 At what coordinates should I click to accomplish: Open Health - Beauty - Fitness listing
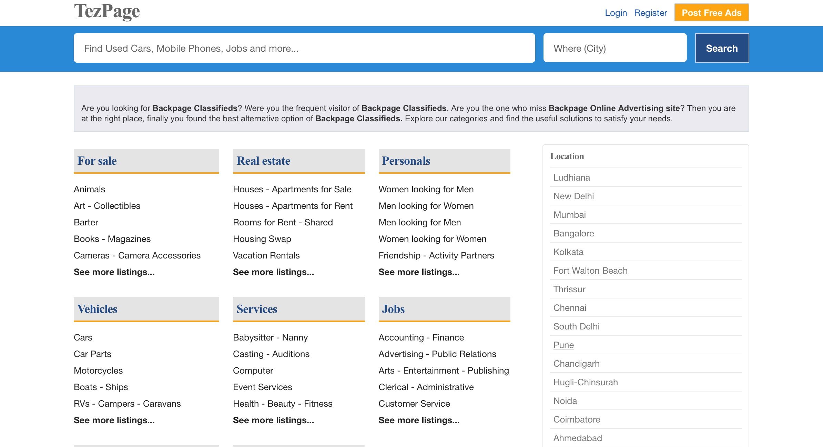(283, 403)
